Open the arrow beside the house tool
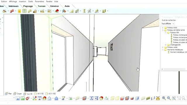 8,11
